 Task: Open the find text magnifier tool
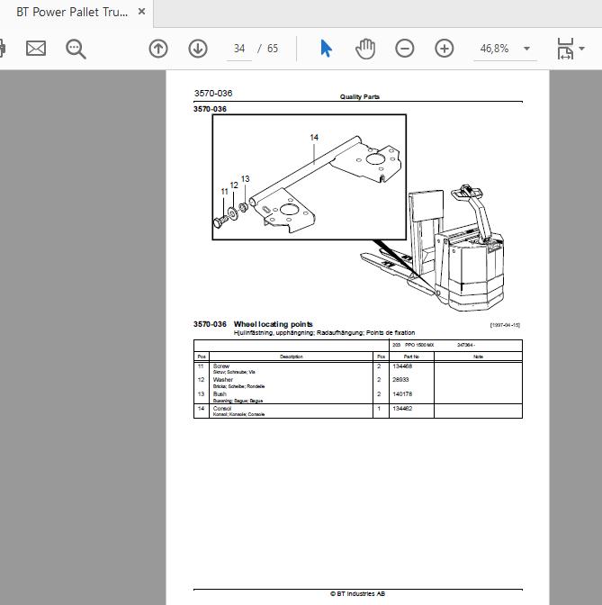tap(76, 49)
